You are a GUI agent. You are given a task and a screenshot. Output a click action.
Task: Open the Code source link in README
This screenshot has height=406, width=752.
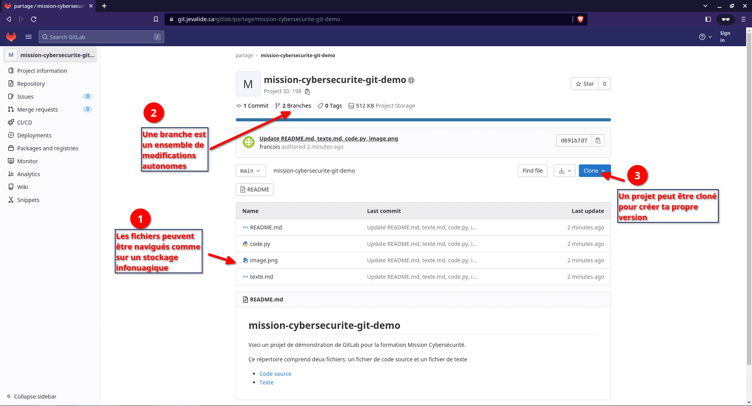point(275,374)
